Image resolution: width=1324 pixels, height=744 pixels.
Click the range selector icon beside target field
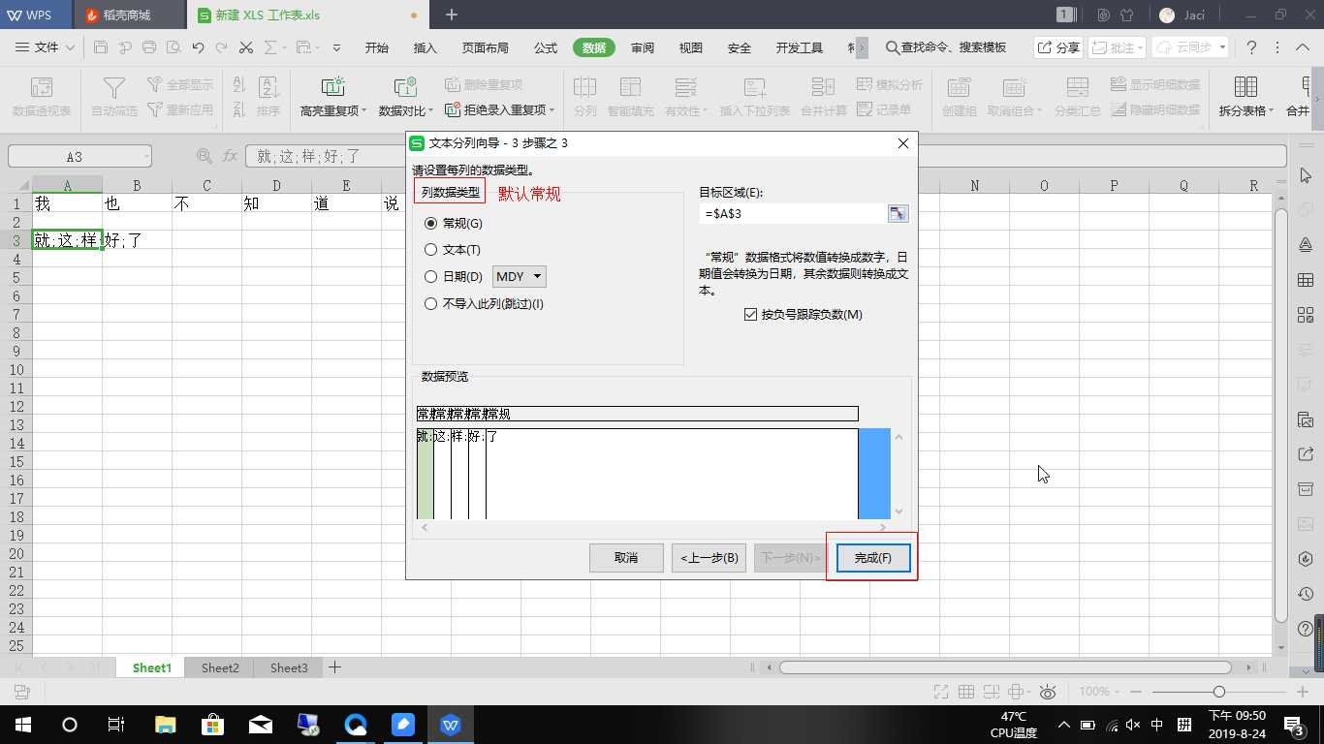(898, 214)
